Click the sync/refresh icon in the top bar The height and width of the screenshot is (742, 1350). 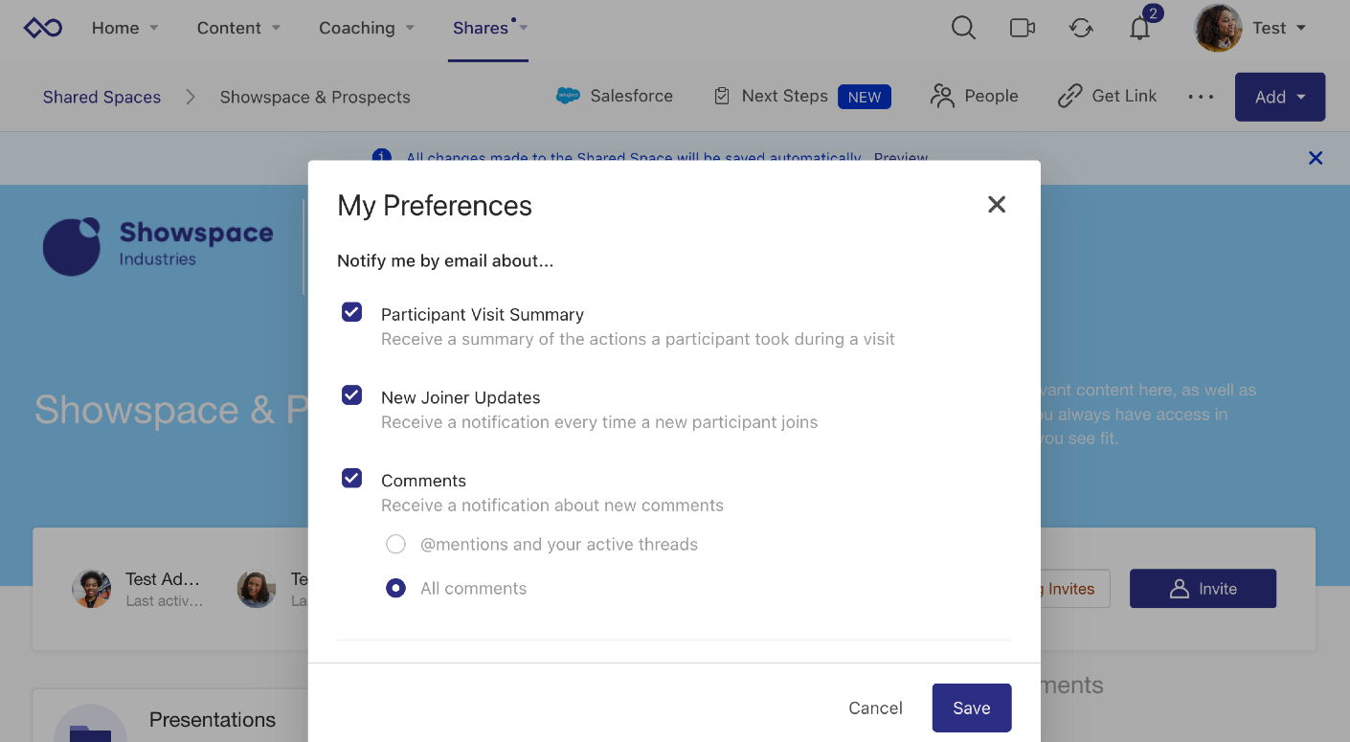[1081, 28]
